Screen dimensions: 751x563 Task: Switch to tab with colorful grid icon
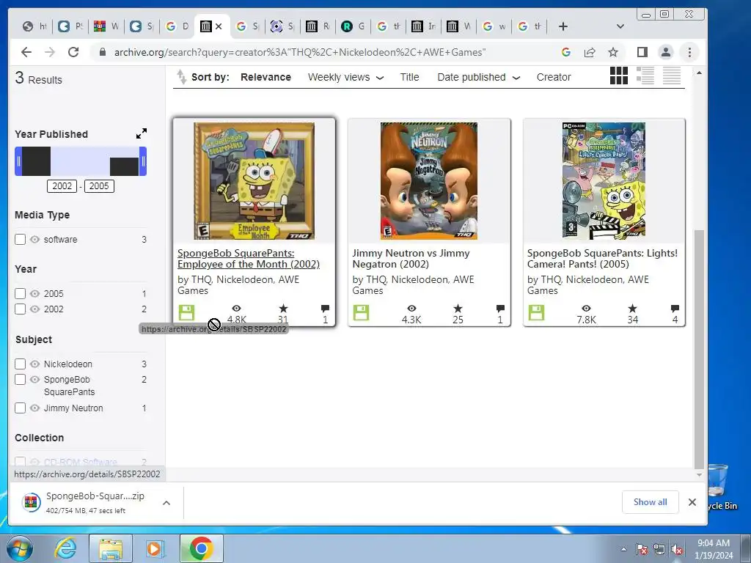click(x=106, y=26)
